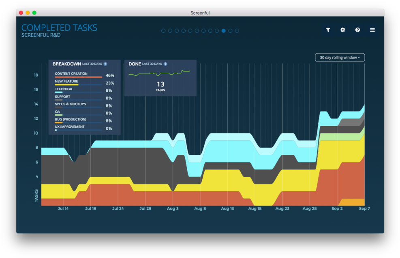The height and width of the screenshot is (258, 400).
Task: Click the Aug 13 date label on axis
Action: [227, 209]
